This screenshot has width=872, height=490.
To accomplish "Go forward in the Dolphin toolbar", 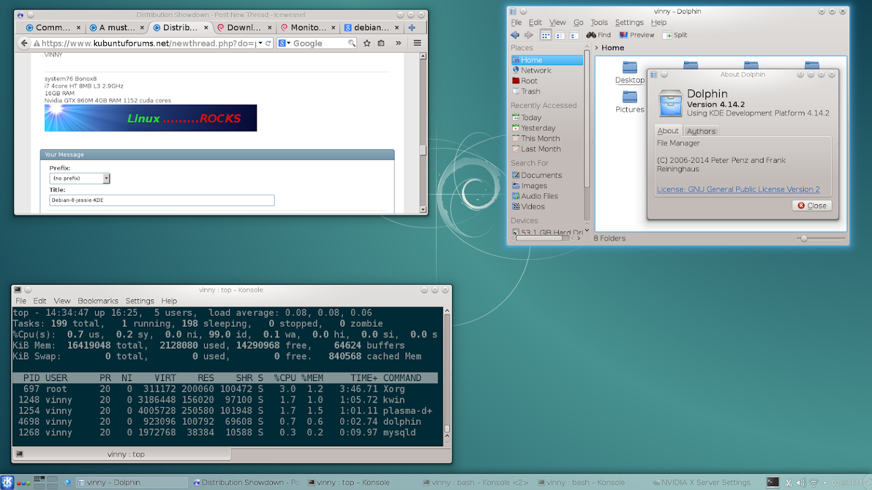I will pos(529,35).
